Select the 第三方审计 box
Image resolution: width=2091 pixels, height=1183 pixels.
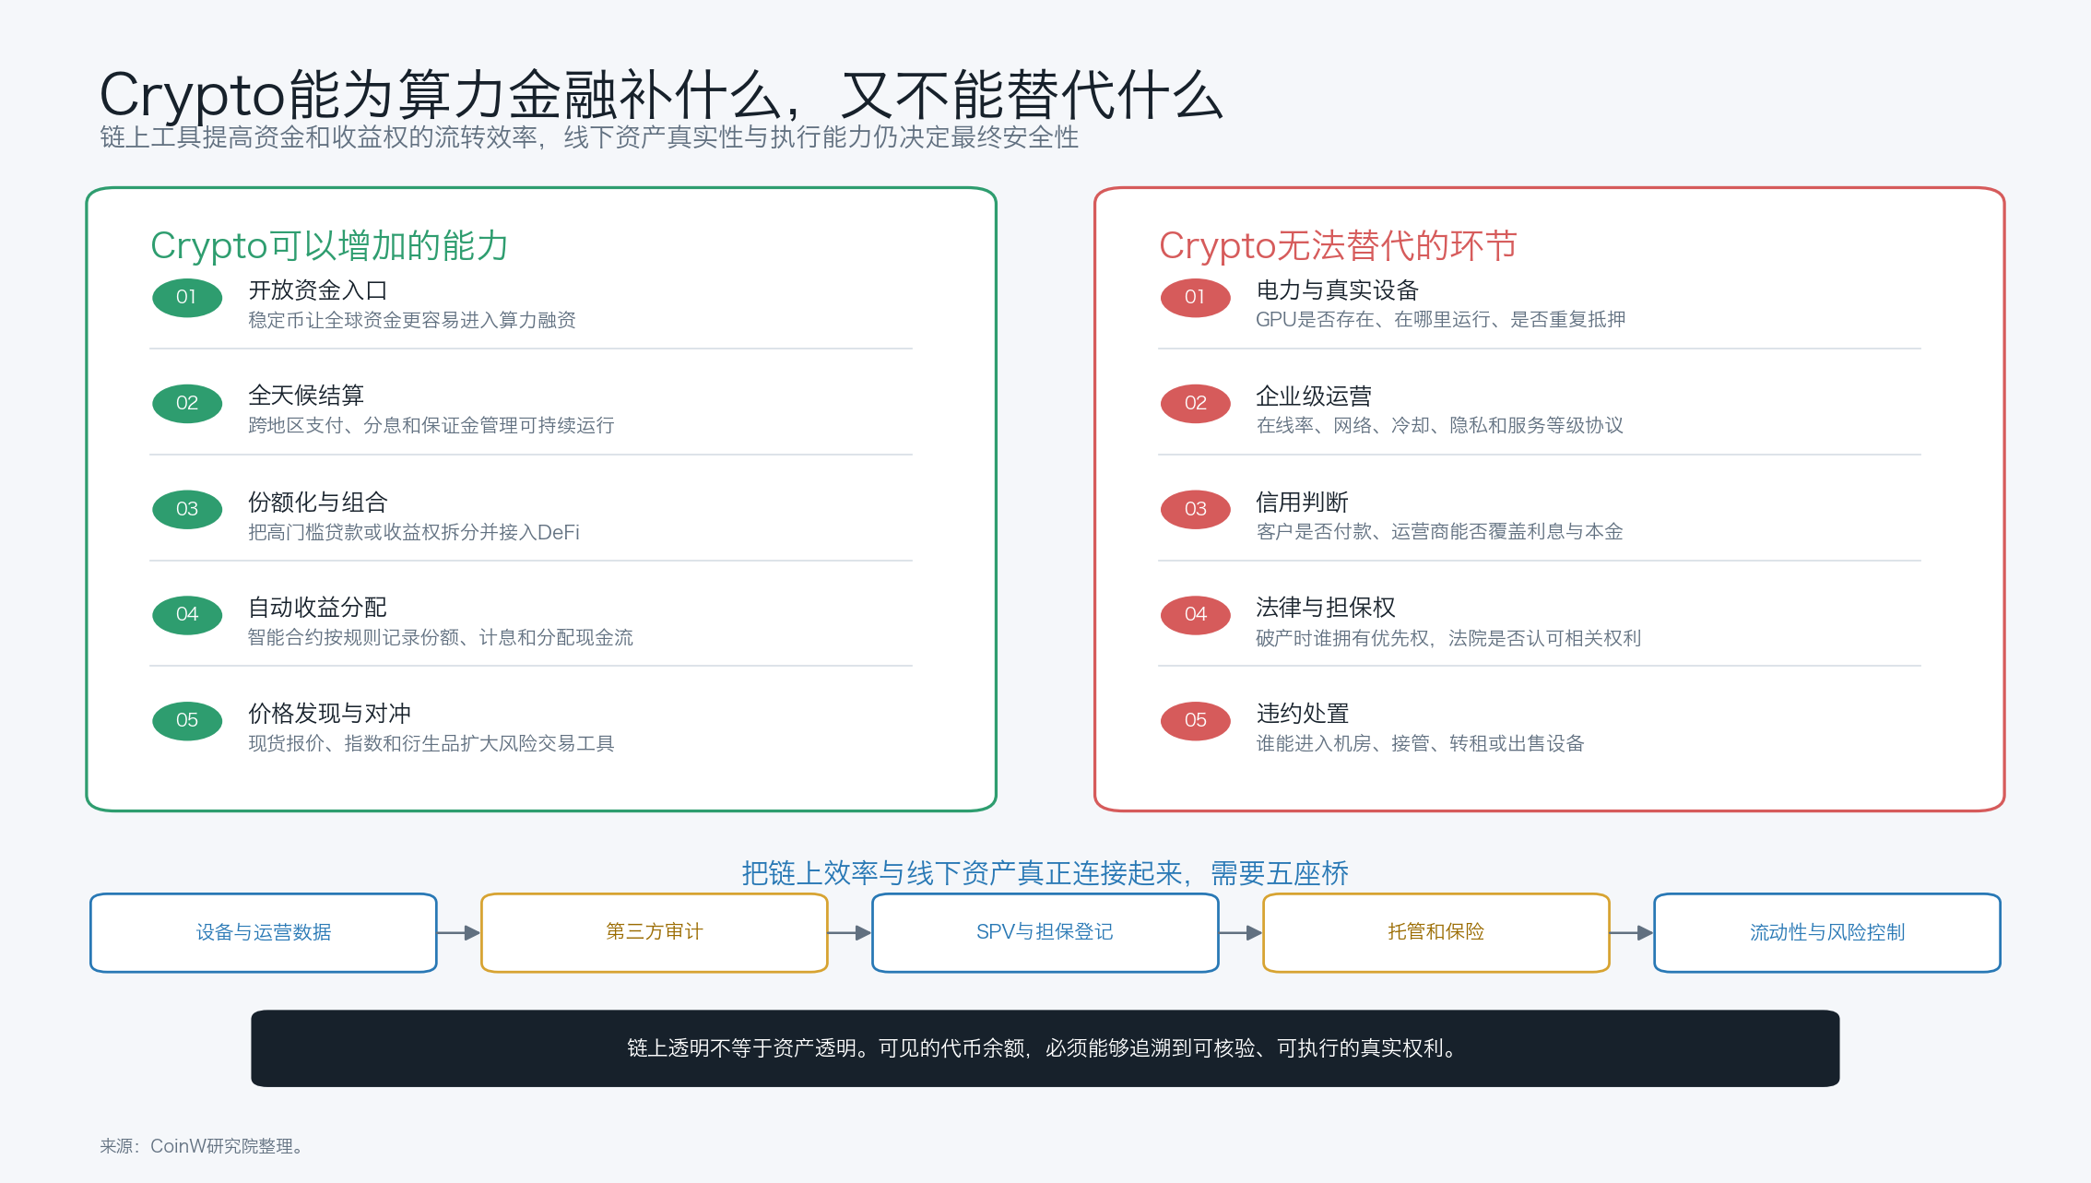[x=655, y=932]
